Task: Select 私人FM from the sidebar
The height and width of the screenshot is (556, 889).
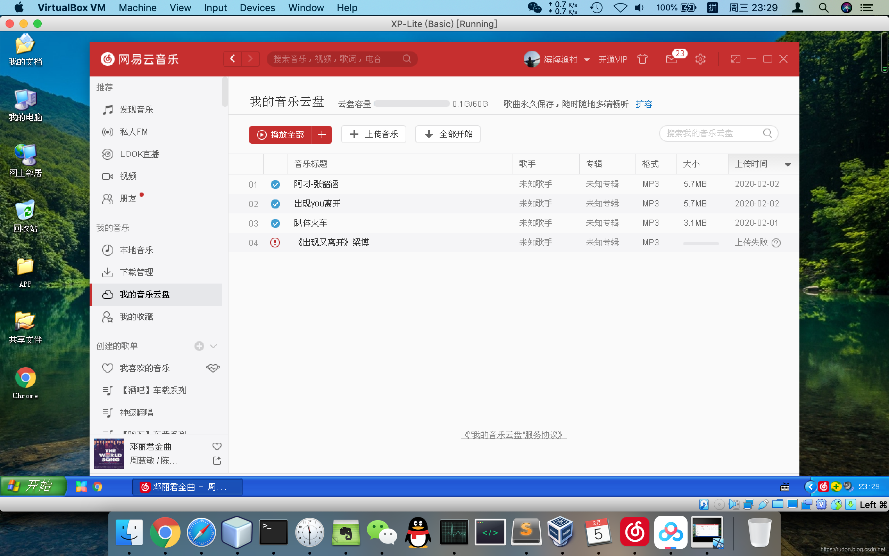Action: tap(134, 132)
